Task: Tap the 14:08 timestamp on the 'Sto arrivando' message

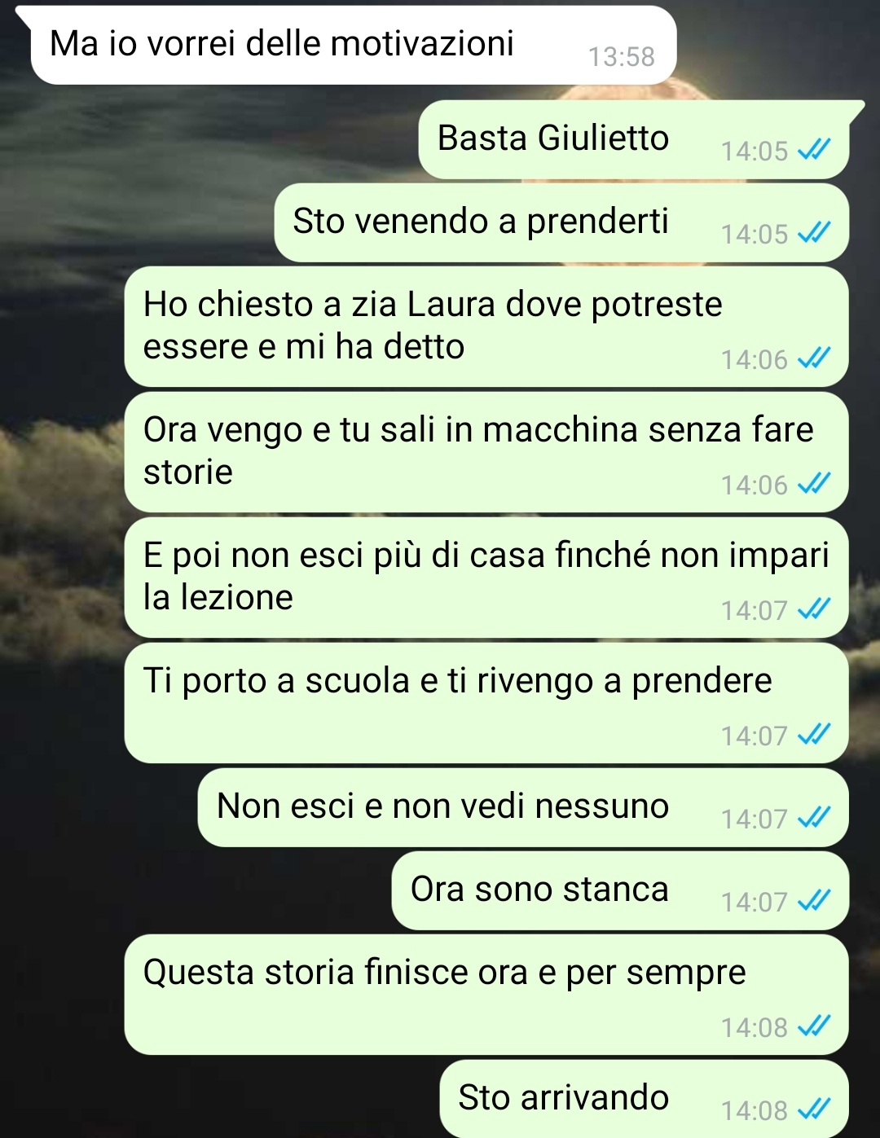Action: (x=755, y=1110)
